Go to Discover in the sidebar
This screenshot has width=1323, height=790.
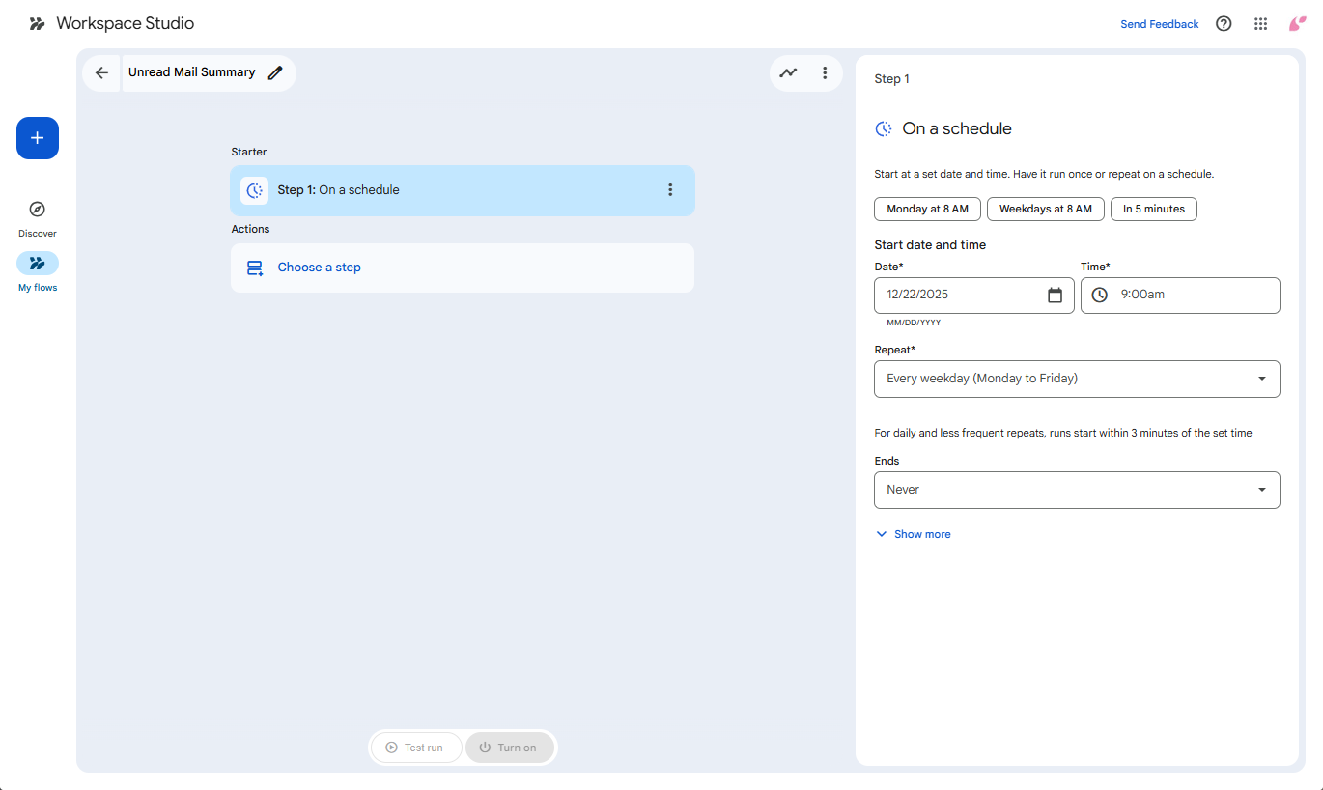point(38,217)
